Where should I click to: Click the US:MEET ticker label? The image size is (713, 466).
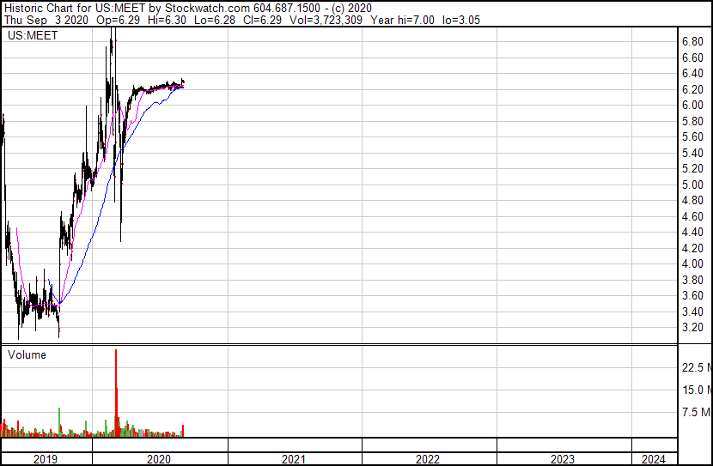[x=33, y=35]
